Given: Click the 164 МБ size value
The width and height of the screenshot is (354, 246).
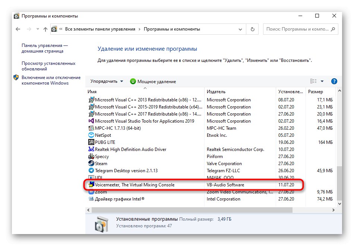Looking at the screenshot, I should [325, 142].
